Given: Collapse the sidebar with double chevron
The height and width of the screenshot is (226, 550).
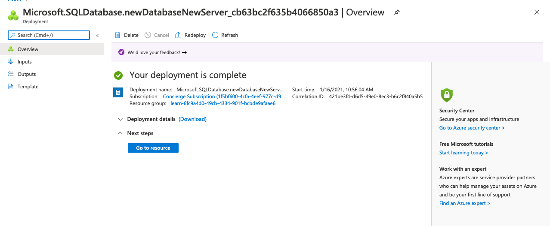Looking at the screenshot, I should click(x=98, y=35).
